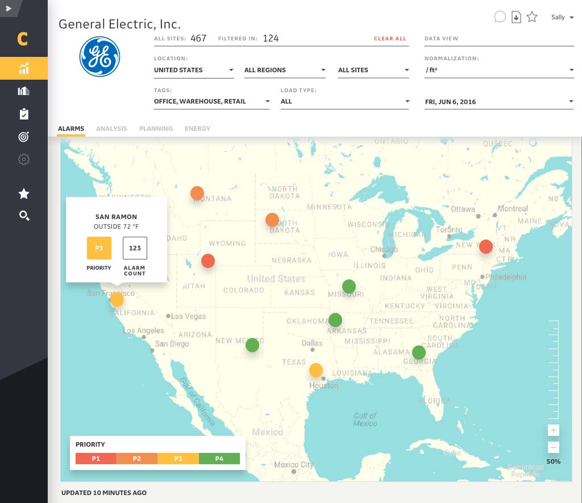This screenshot has height=503, width=582.
Task: Switch to the Analysis tab
Action: (111, 129)
